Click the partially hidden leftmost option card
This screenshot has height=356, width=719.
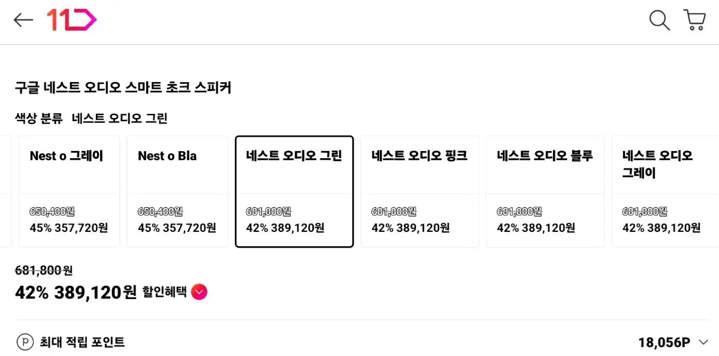click(5, 191)
